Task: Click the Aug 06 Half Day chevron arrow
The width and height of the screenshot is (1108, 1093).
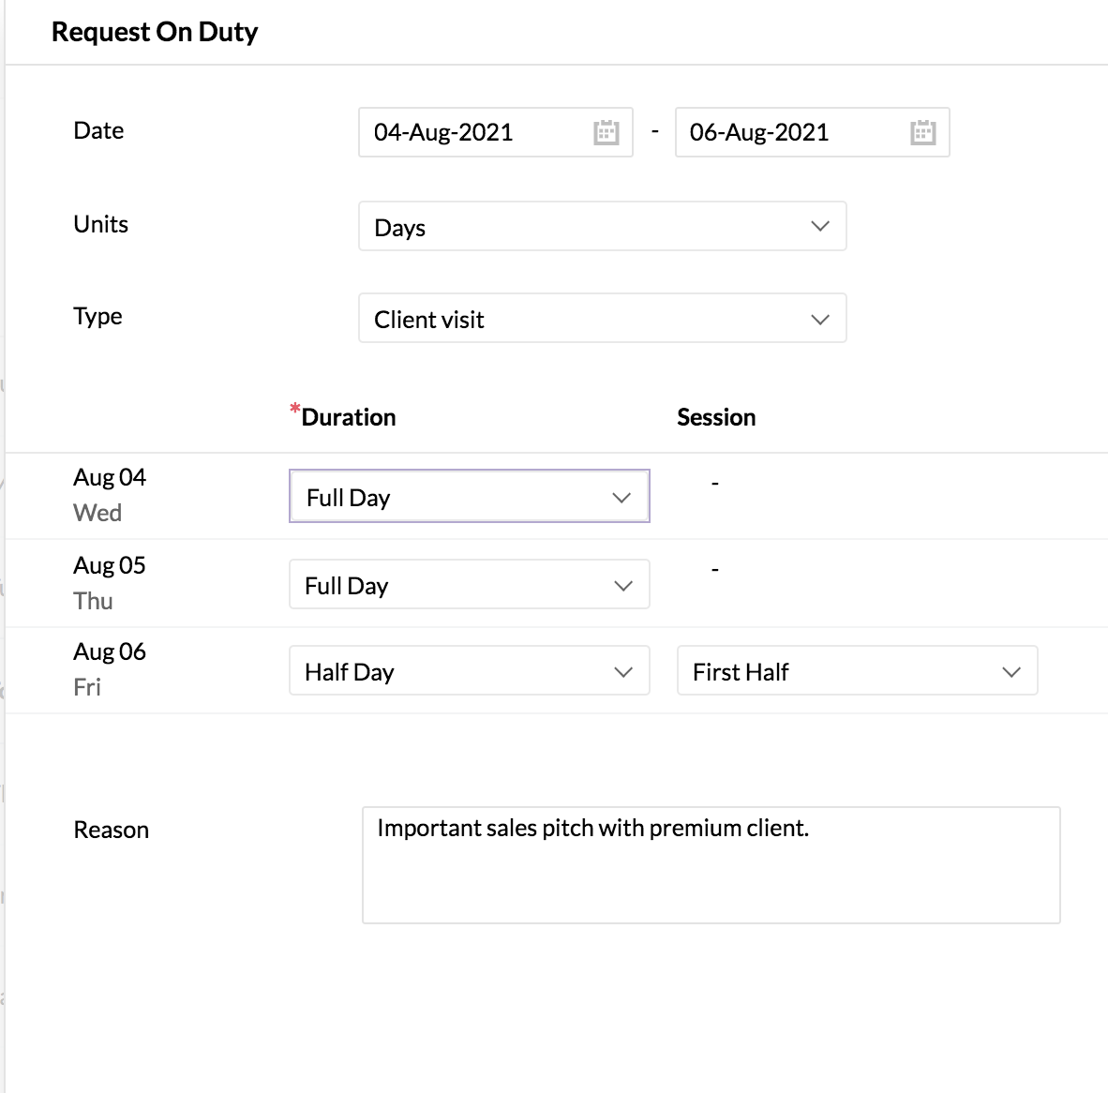Action: [623, 671]
